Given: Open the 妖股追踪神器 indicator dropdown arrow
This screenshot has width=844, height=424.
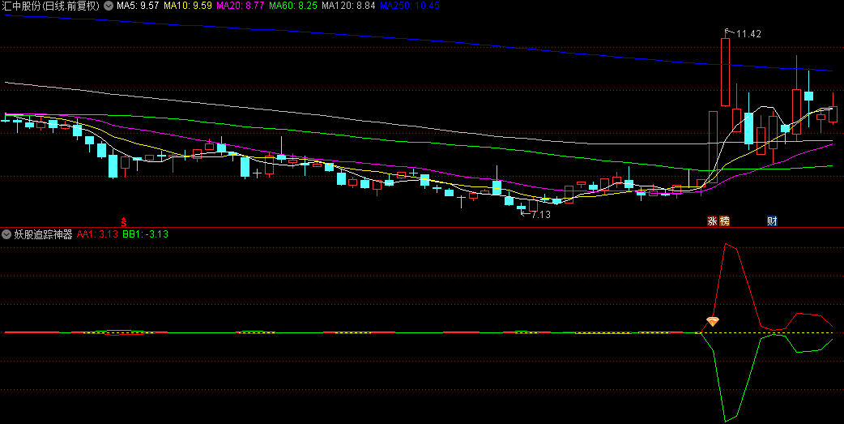Looking at the screenshot, I should [6, 233].
